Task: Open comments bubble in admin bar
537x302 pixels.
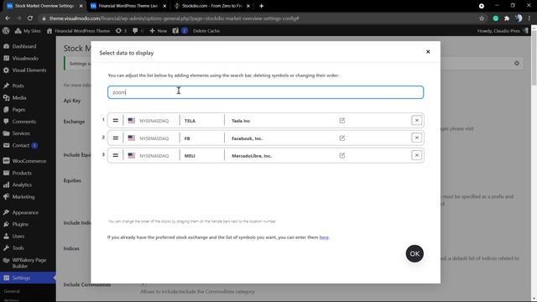Action: pos(138,30)
